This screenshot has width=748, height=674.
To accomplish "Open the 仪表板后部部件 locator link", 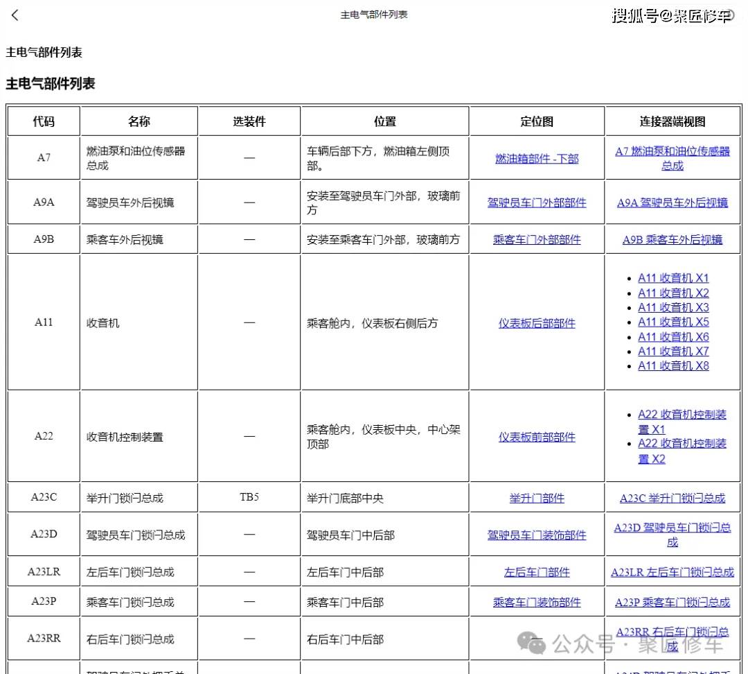I will tap(537, 323).
